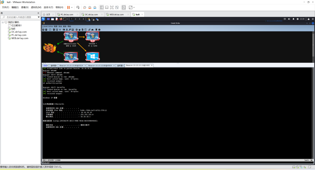This screenshot has height=170, width=315.
Task: Open the downloaded files icon
Action: 67,30
